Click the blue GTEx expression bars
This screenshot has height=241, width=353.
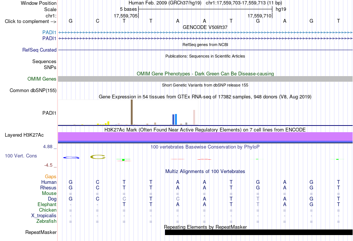[175, 119]
